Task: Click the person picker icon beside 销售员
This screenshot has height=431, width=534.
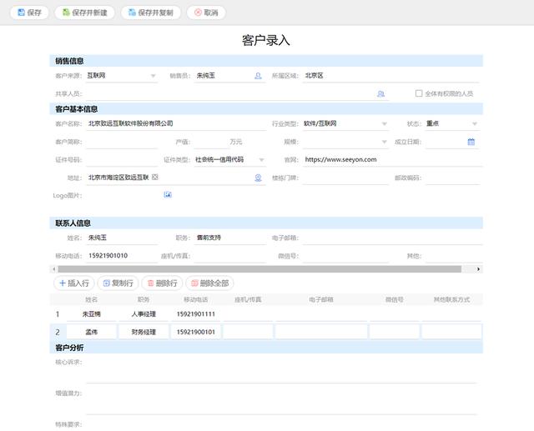Action: coord(258,76)
